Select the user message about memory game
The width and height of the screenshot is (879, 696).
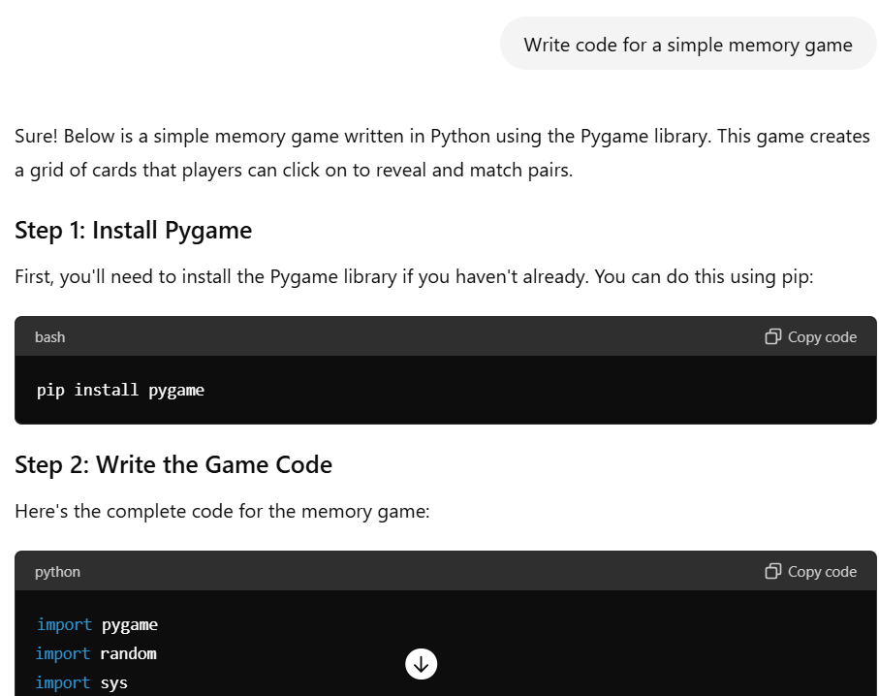(688, 45)
